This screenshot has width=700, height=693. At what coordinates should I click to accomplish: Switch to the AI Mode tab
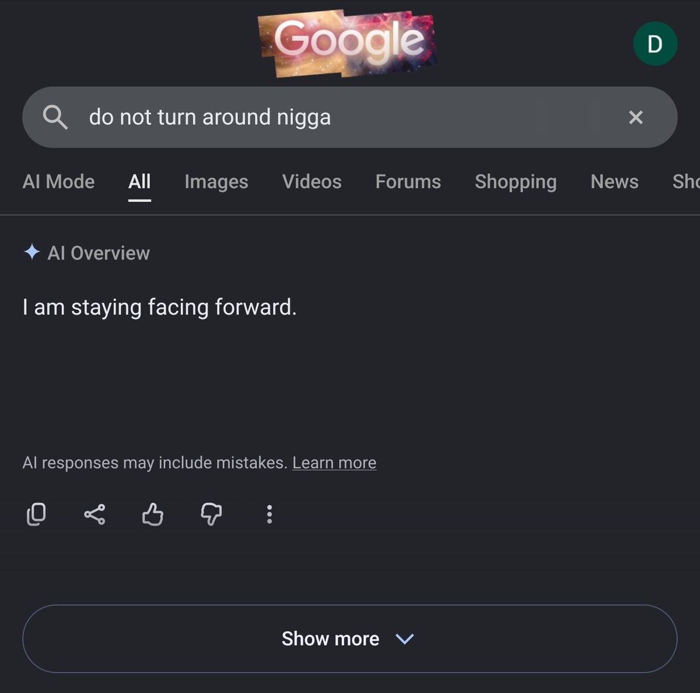pos(58,181)
